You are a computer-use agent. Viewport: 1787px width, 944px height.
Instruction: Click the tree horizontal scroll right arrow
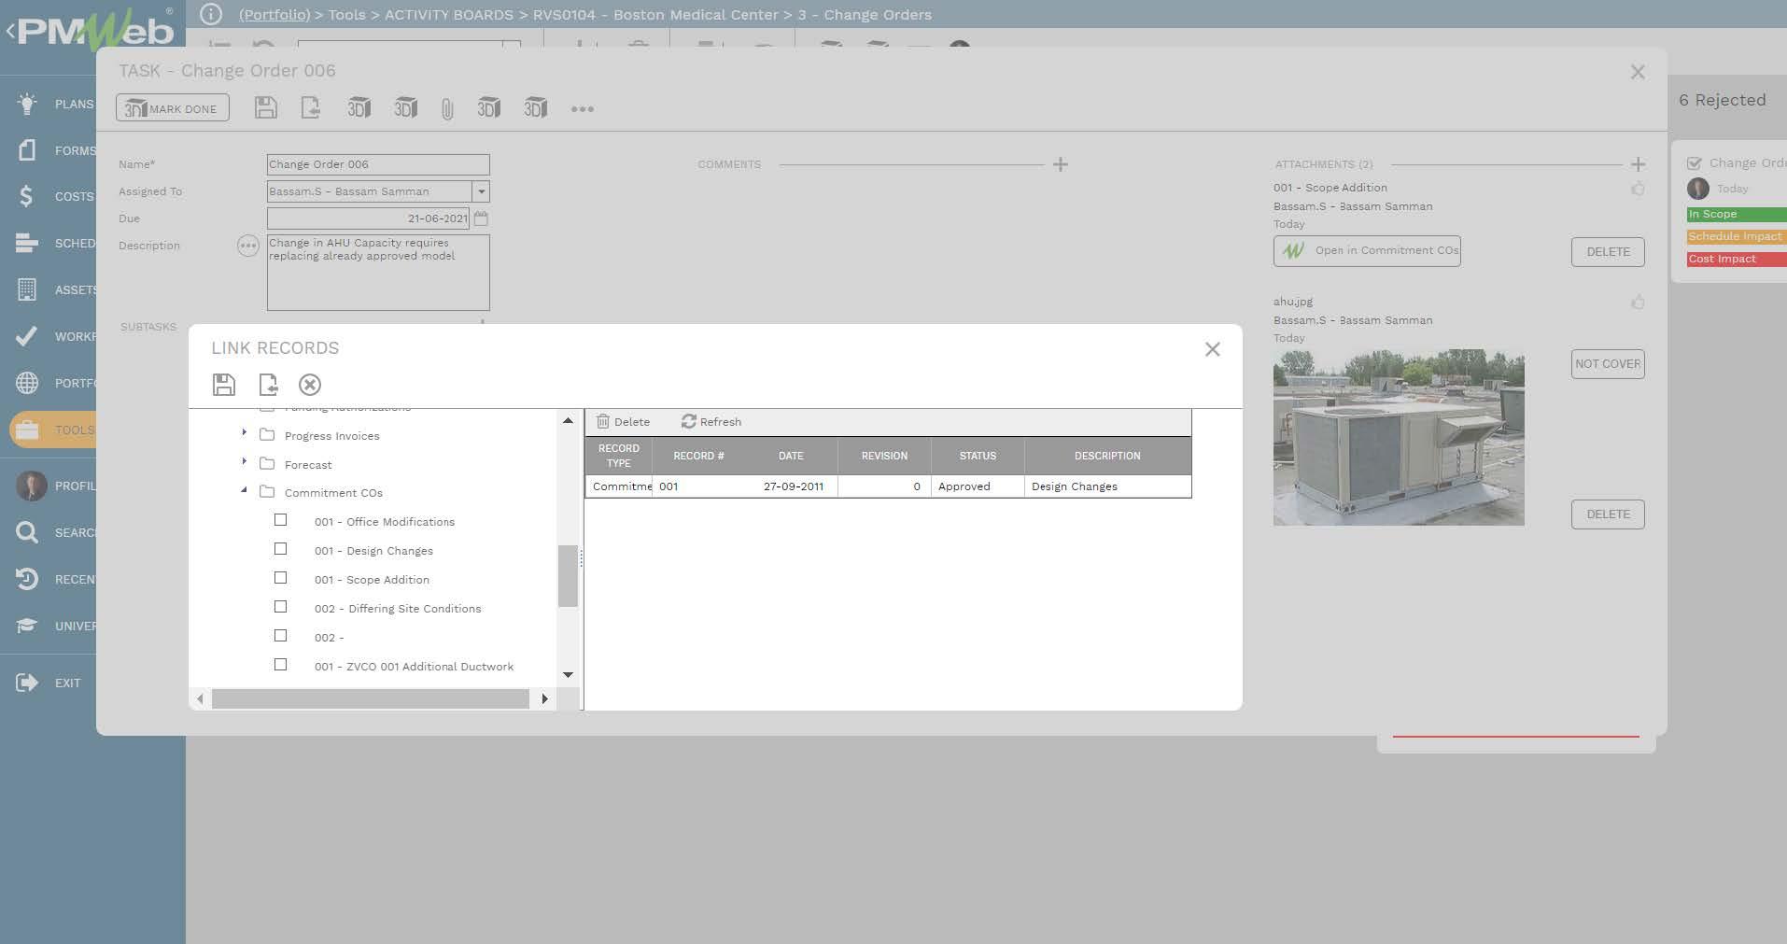(544, 698)
